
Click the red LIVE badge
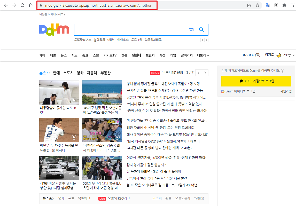click(102, 199)
